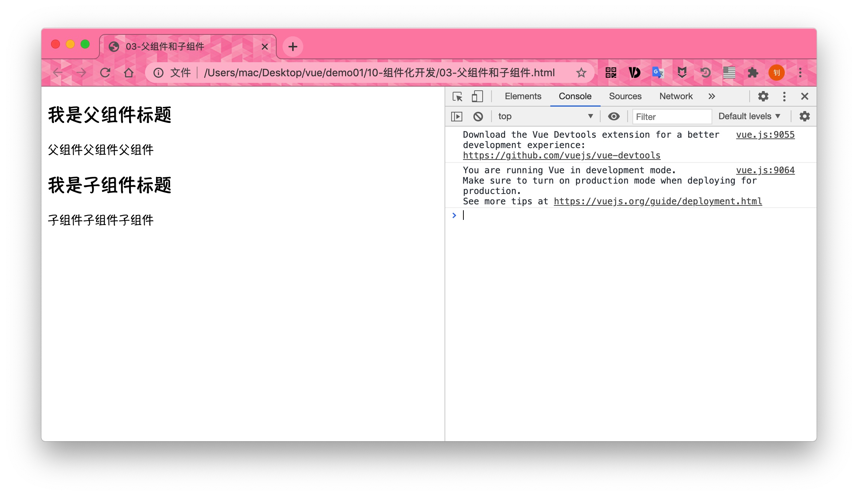Click the inspect element picker icon

457,97
